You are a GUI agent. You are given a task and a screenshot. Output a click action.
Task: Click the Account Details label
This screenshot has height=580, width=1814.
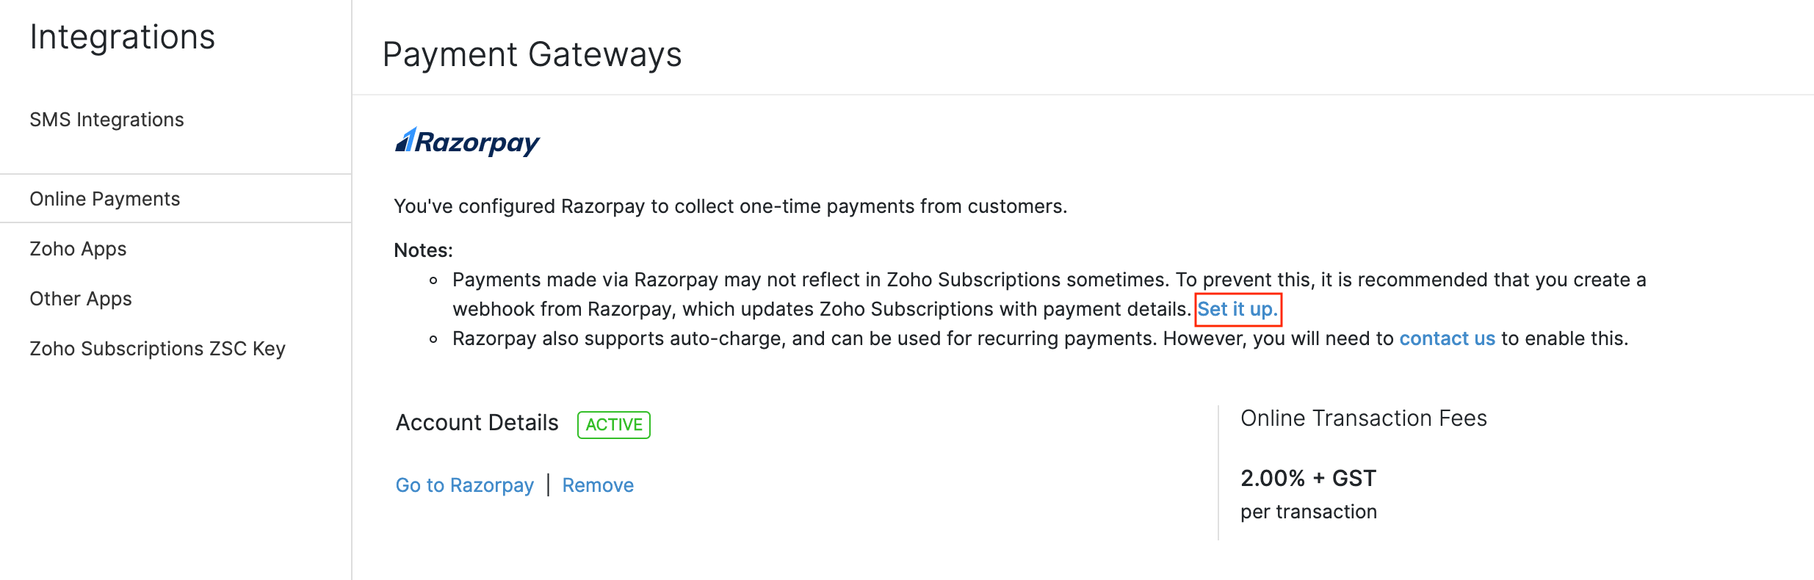[477, 422]
